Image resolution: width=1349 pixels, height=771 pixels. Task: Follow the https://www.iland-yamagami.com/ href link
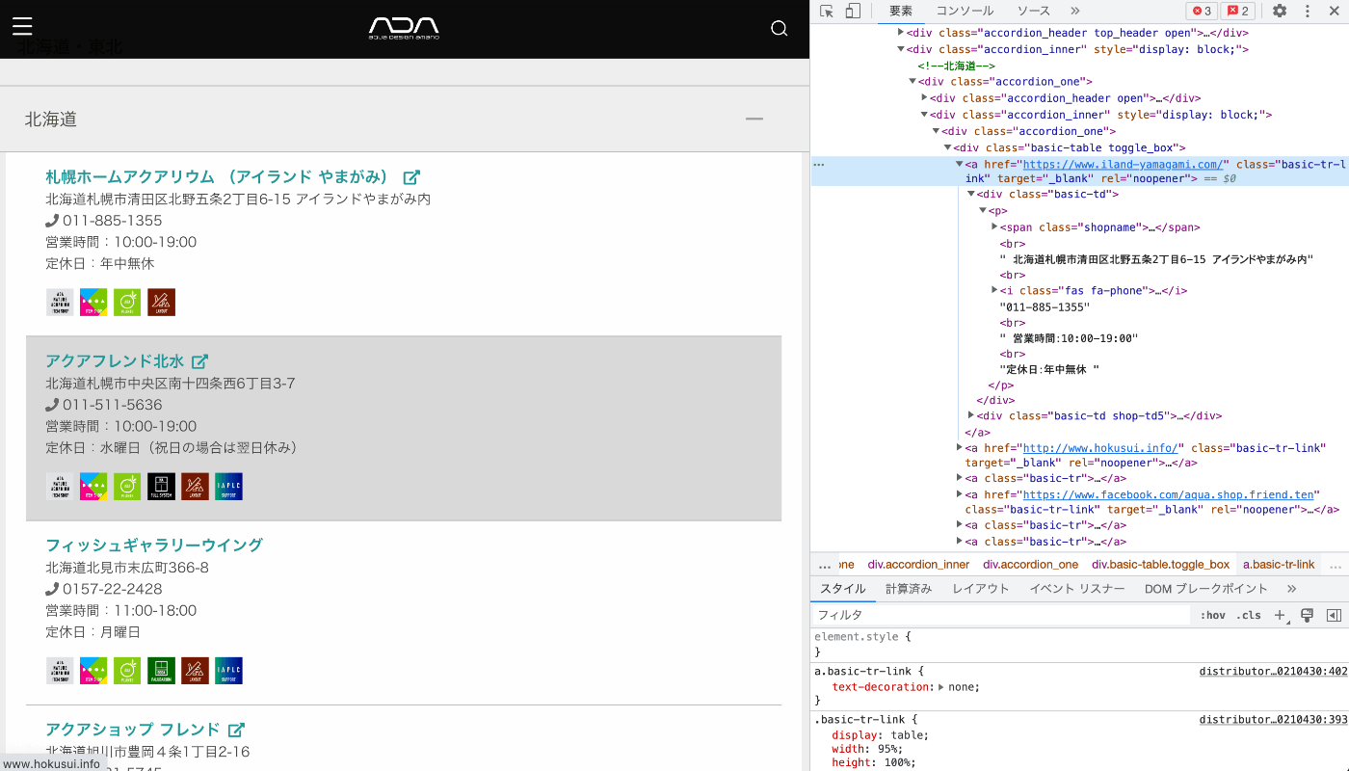point(1123,165)
